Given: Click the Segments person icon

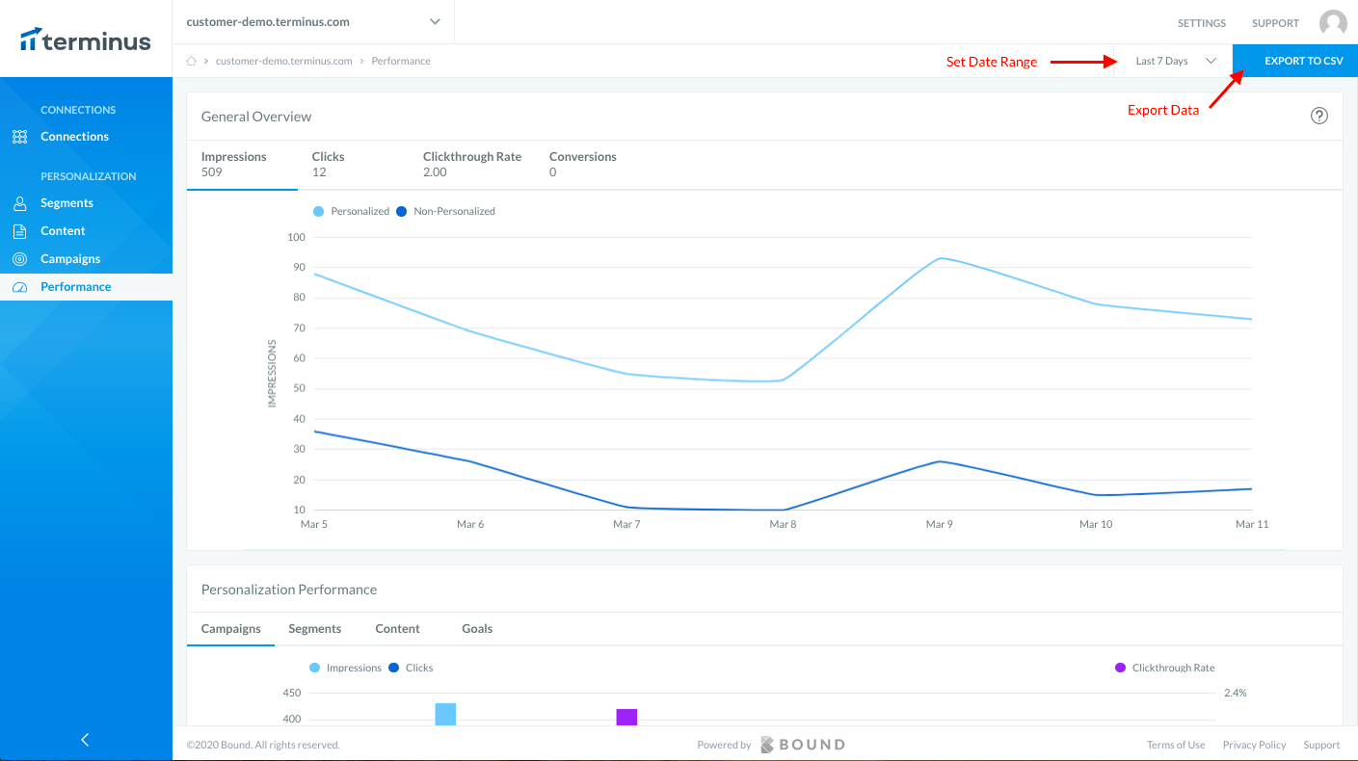Looking at the screenshot, I should click(x=19, y=203).
